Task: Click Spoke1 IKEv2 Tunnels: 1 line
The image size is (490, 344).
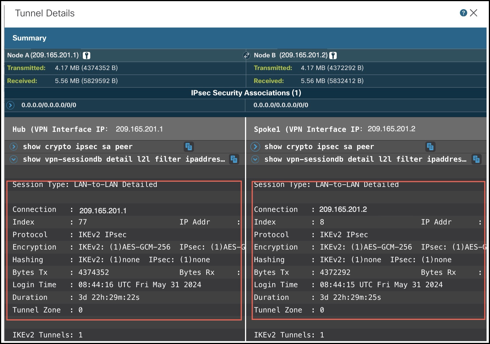Action: click(x=289, y=335)
